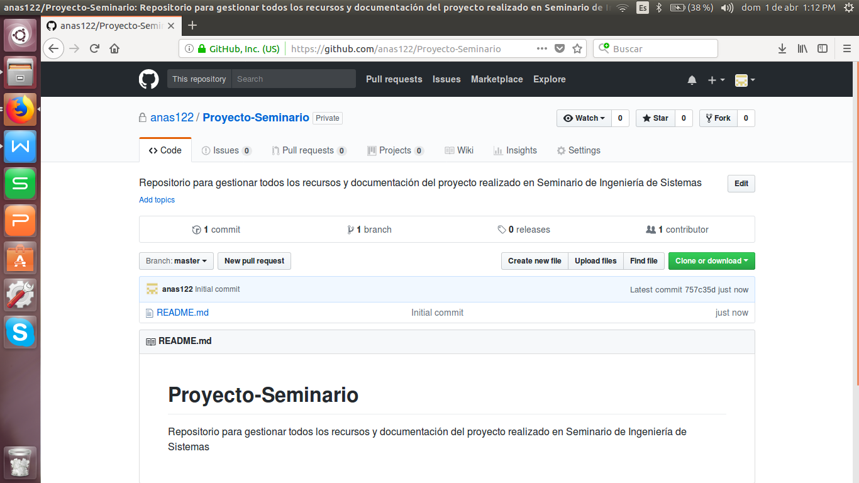Open the Firefox hamburger menu
Image resolution: width=859 pixels, height=483 pixels.
coord(846,48)
